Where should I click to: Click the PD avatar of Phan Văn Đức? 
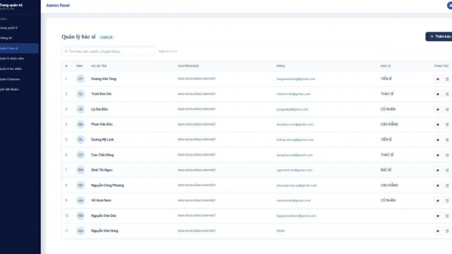point(80,125)
